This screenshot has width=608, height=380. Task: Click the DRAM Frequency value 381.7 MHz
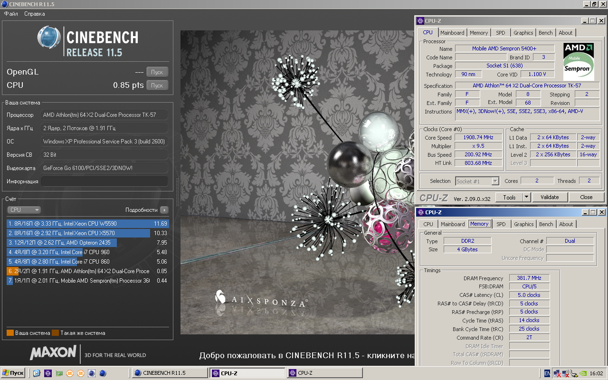point(529,278)
